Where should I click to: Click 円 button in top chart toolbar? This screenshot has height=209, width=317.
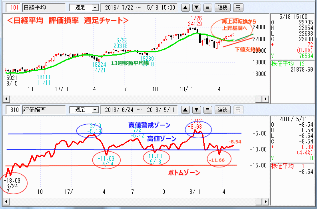pos(237,7)
